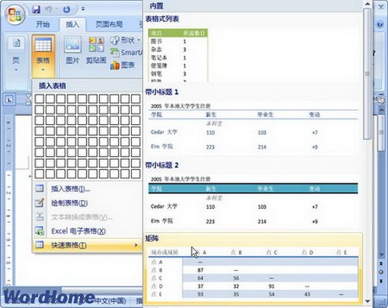The height and width of the screenshot is (308, 388).
Task: Pick the 表格式列表 quick table thumbnail
Action: [178, 55]
